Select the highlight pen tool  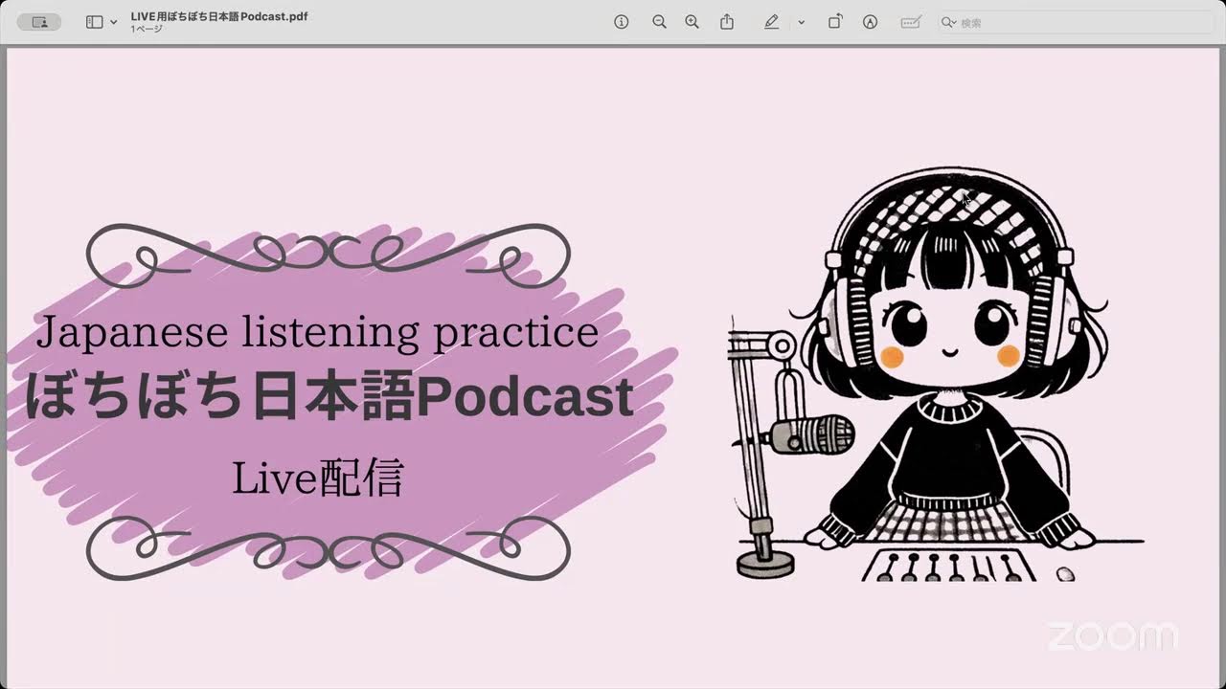771,22
